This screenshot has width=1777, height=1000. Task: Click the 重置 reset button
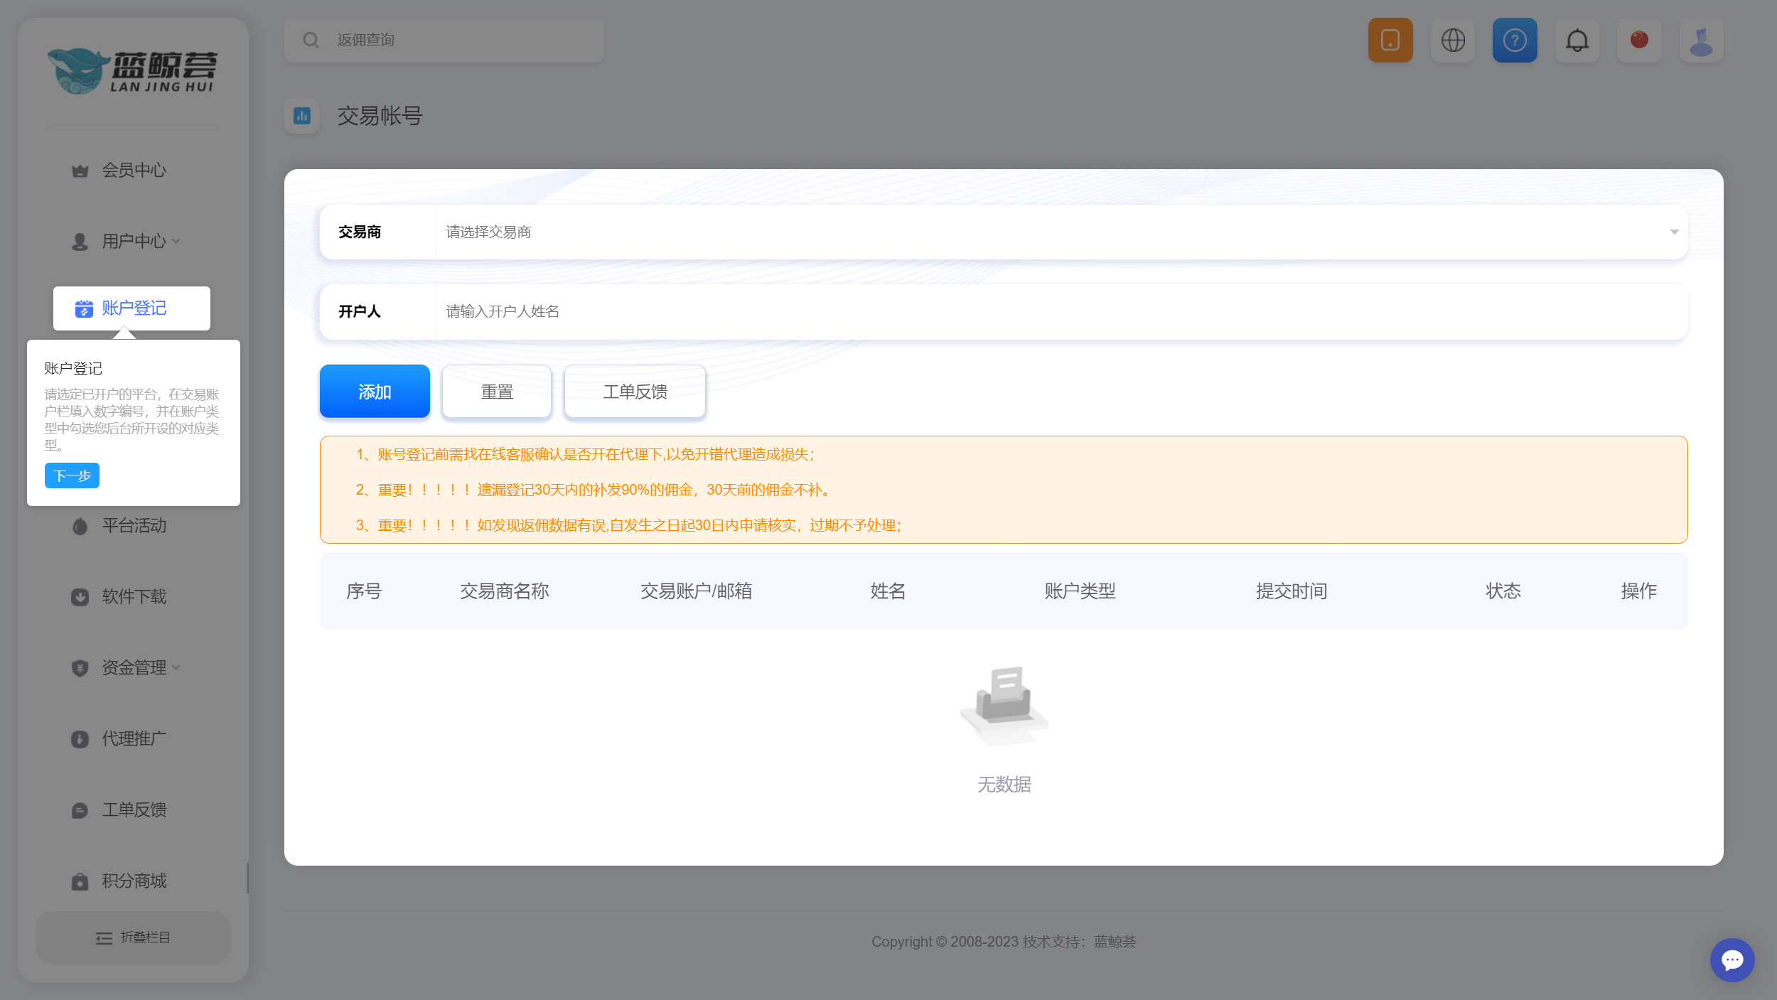(x=497, y=392)
